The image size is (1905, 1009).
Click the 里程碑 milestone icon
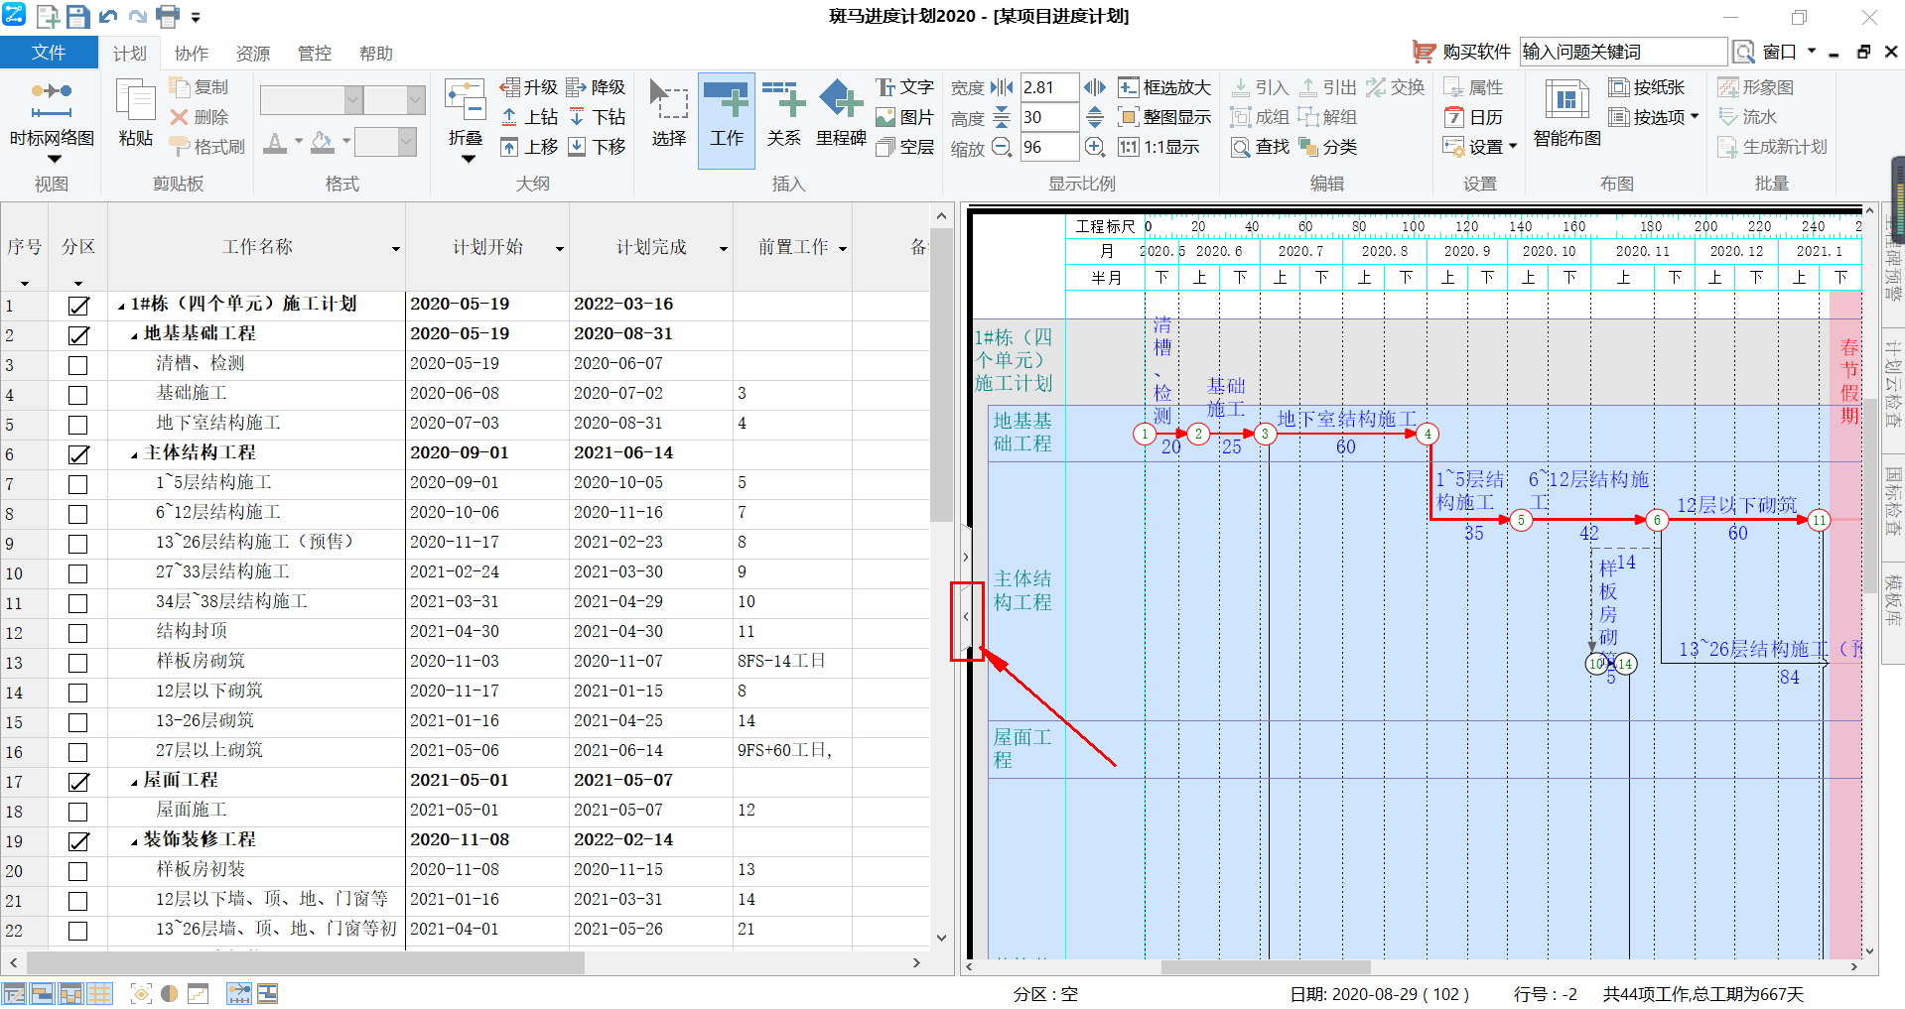tap(841, 100)
